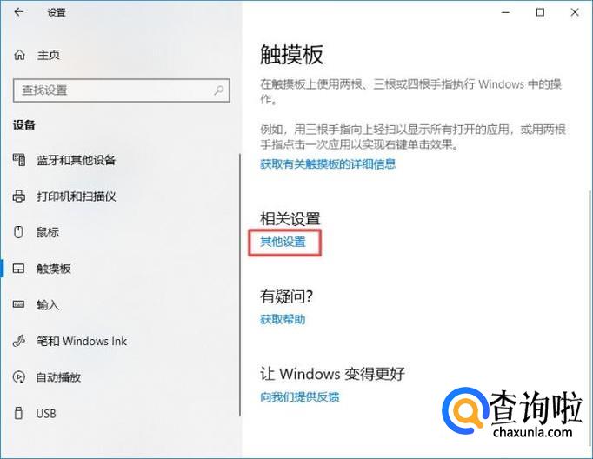
Task: Click the printer and scanner icon
Action: (19, 196)
